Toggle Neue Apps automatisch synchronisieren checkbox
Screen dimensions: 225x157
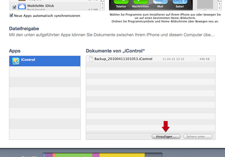11,15
